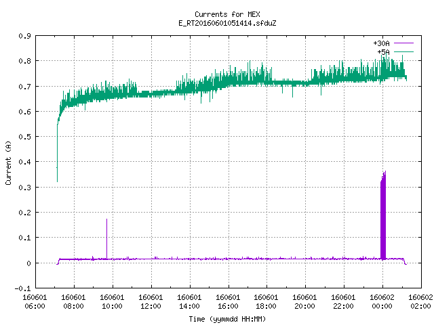Click the 'Current (A)' y-axis label
Screen dimensions: 434x325
point(8,162)
